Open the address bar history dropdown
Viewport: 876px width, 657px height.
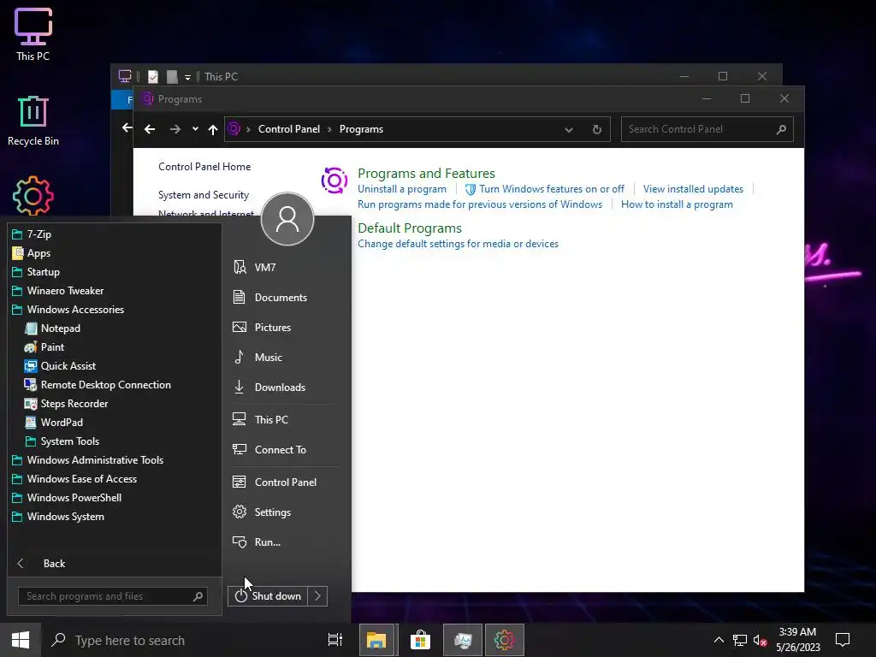[569, 130]
